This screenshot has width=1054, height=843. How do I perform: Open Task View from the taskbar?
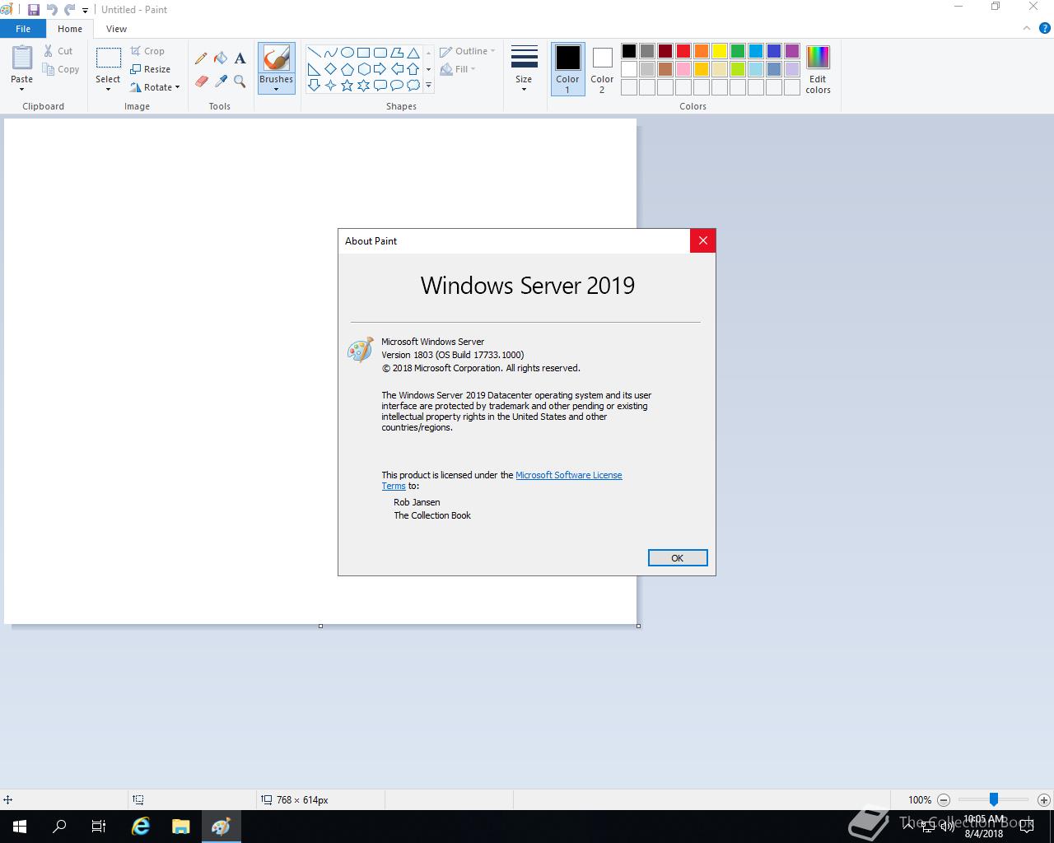99,827
